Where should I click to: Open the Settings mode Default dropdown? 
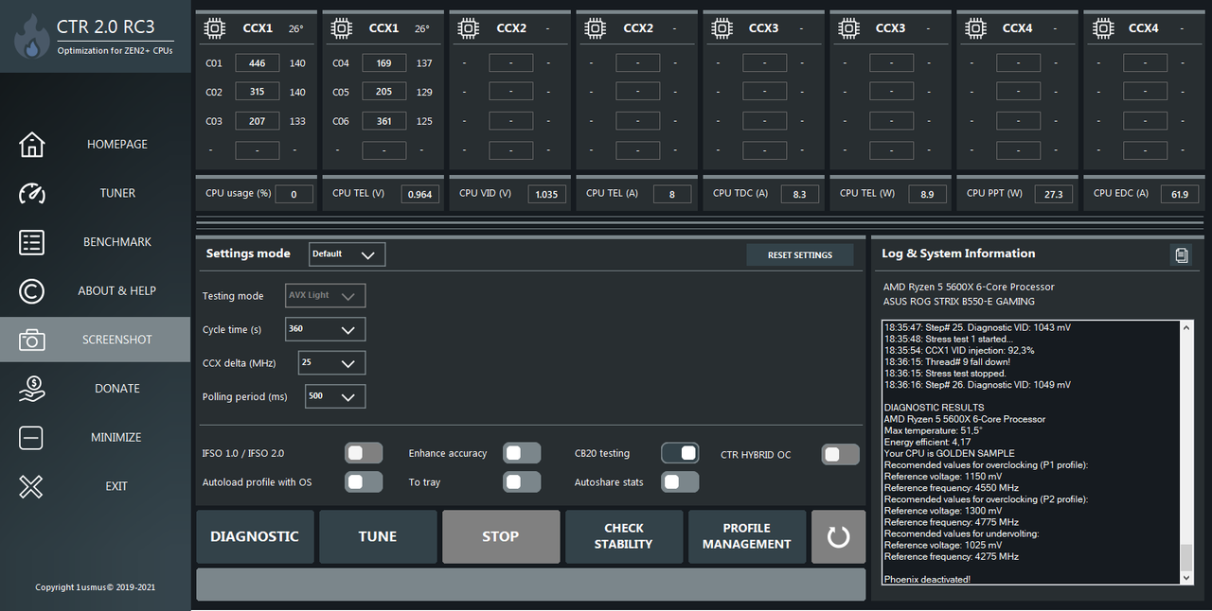click(348, 254)
